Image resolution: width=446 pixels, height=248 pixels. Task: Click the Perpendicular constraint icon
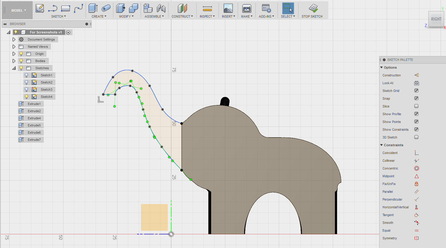coord(416,199)
